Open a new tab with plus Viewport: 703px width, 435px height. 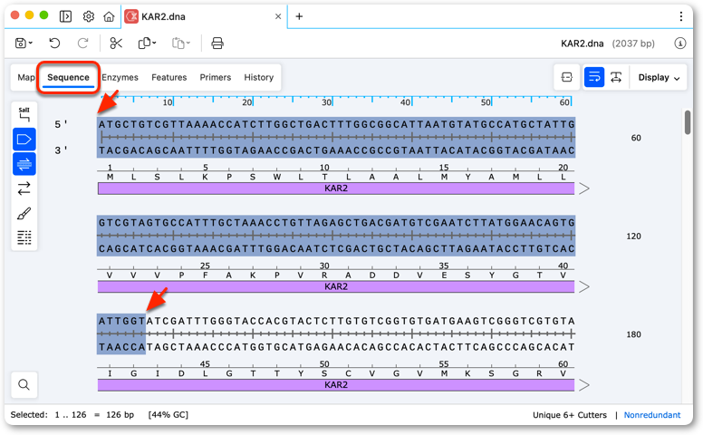click(299, 16)
